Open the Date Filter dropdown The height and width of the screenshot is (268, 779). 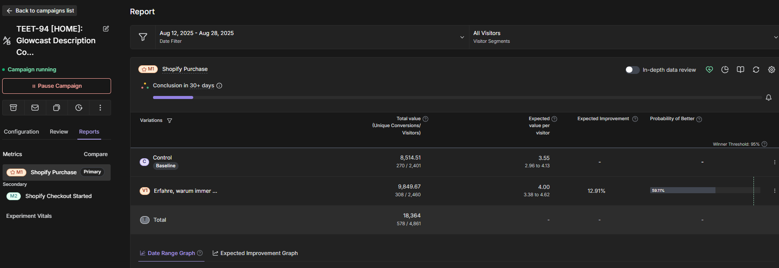[x=311, y=37]
